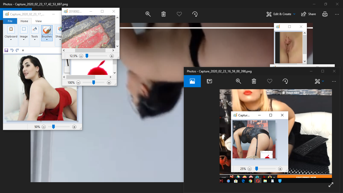Click the trash icon in the 16_59_00 Photos window
Viewport: 343px width, 193px height.
pos(254,81)
